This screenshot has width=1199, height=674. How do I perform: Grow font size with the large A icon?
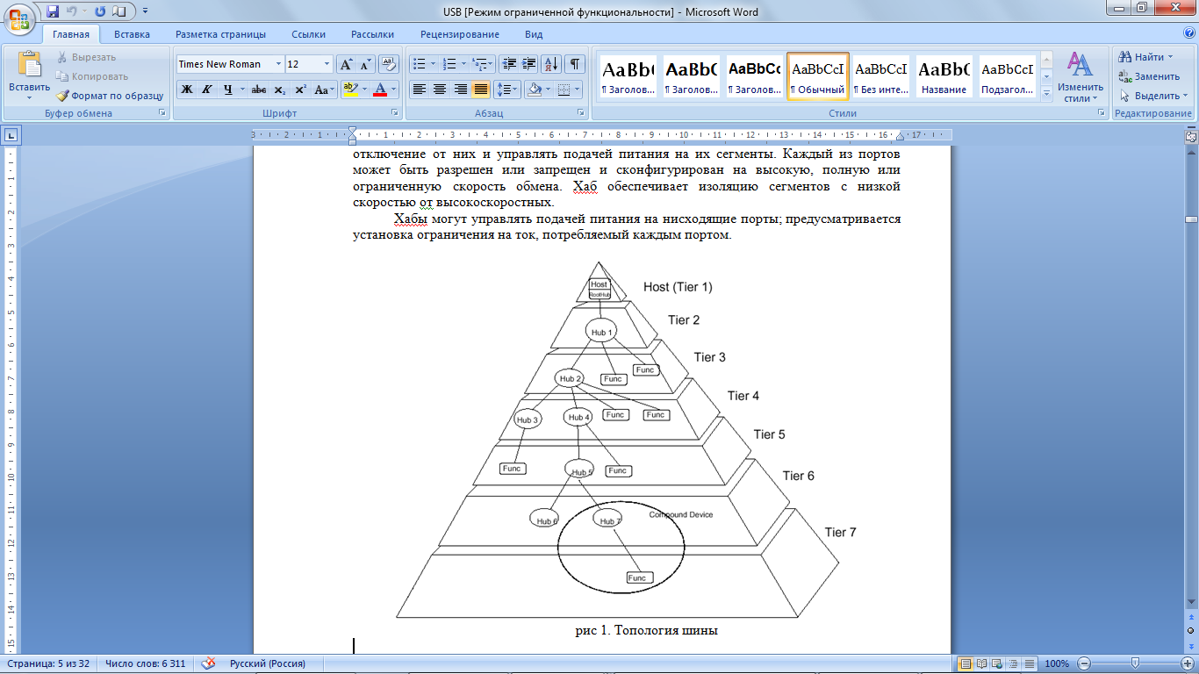coord(347,64)
